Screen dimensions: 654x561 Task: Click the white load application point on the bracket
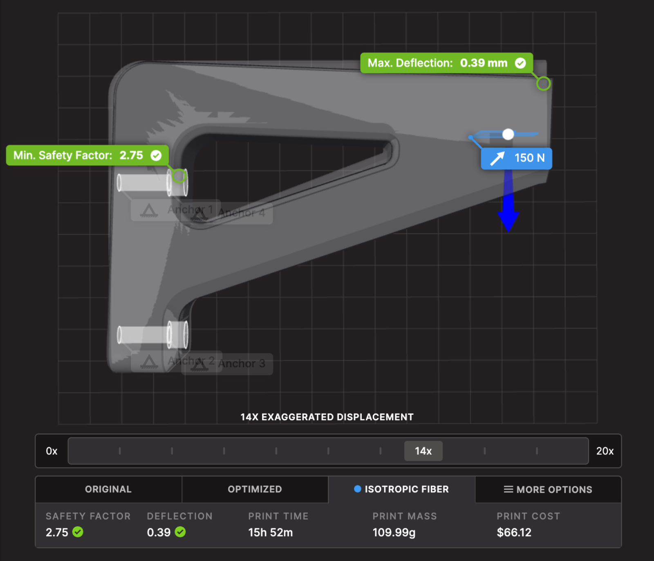pyautogui.click(x=508, y=134)
